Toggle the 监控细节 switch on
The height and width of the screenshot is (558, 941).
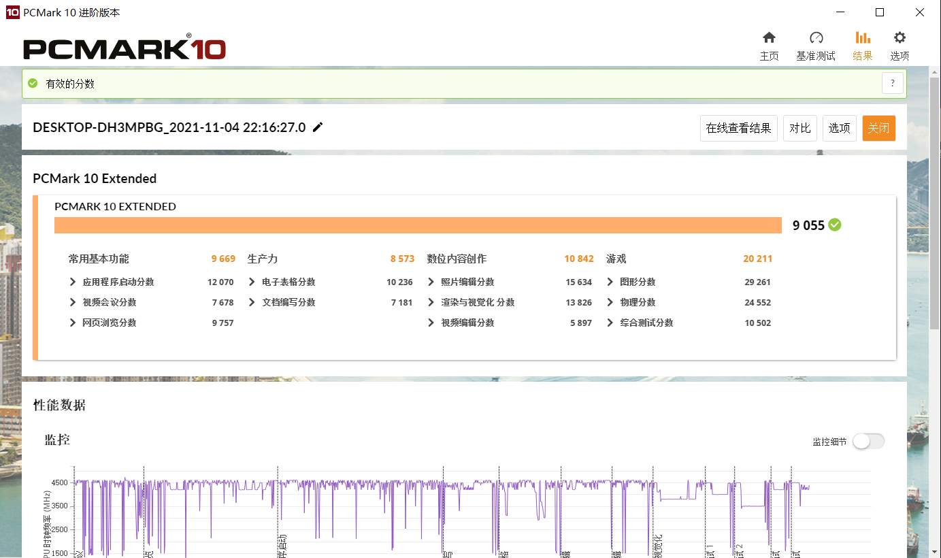tap(869, 441)
